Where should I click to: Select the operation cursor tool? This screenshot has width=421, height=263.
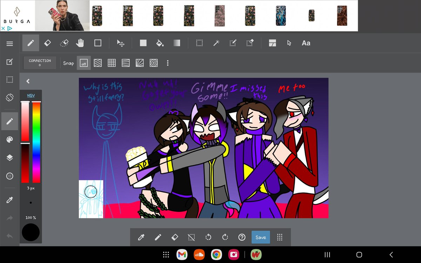point(289,43)
